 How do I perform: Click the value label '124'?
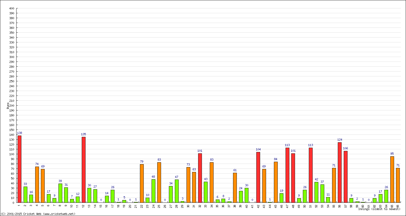click(x=340, y=140)
